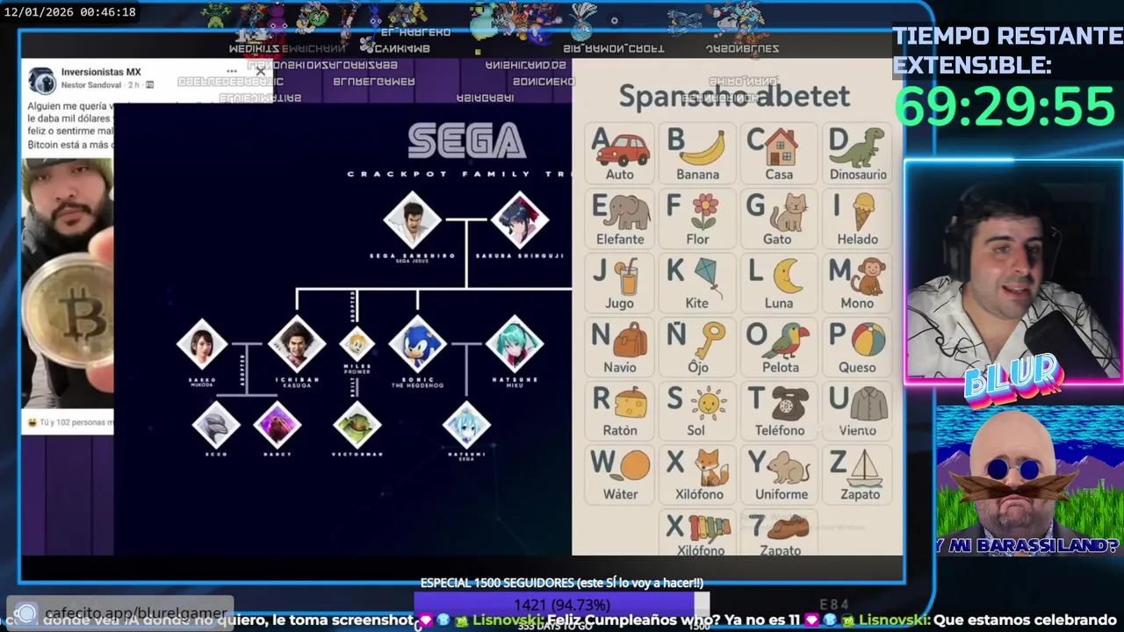Image resolution: width=1124 pixels, height=632 pixels.
Task: Click the Vectorman portrait
Action: [357, 425]
